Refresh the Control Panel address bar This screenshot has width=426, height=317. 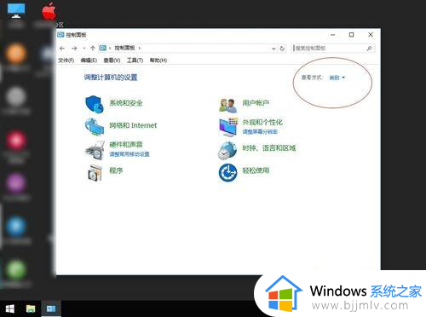[282, 49]
